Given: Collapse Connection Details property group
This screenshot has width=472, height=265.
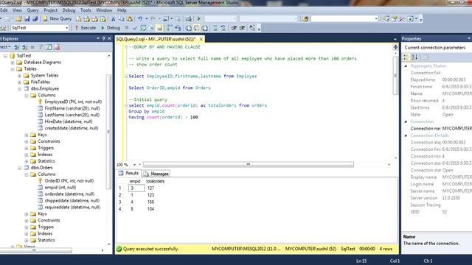Looking at the screenshot, I should point(406,135).
